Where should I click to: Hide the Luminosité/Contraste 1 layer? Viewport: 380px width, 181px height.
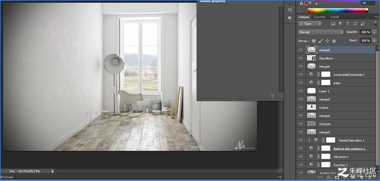click(x=301, y=75)
